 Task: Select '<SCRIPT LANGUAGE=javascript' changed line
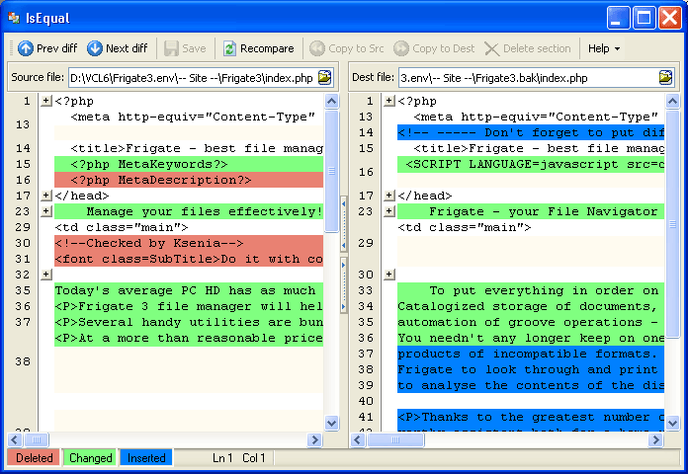pos(531,164)
